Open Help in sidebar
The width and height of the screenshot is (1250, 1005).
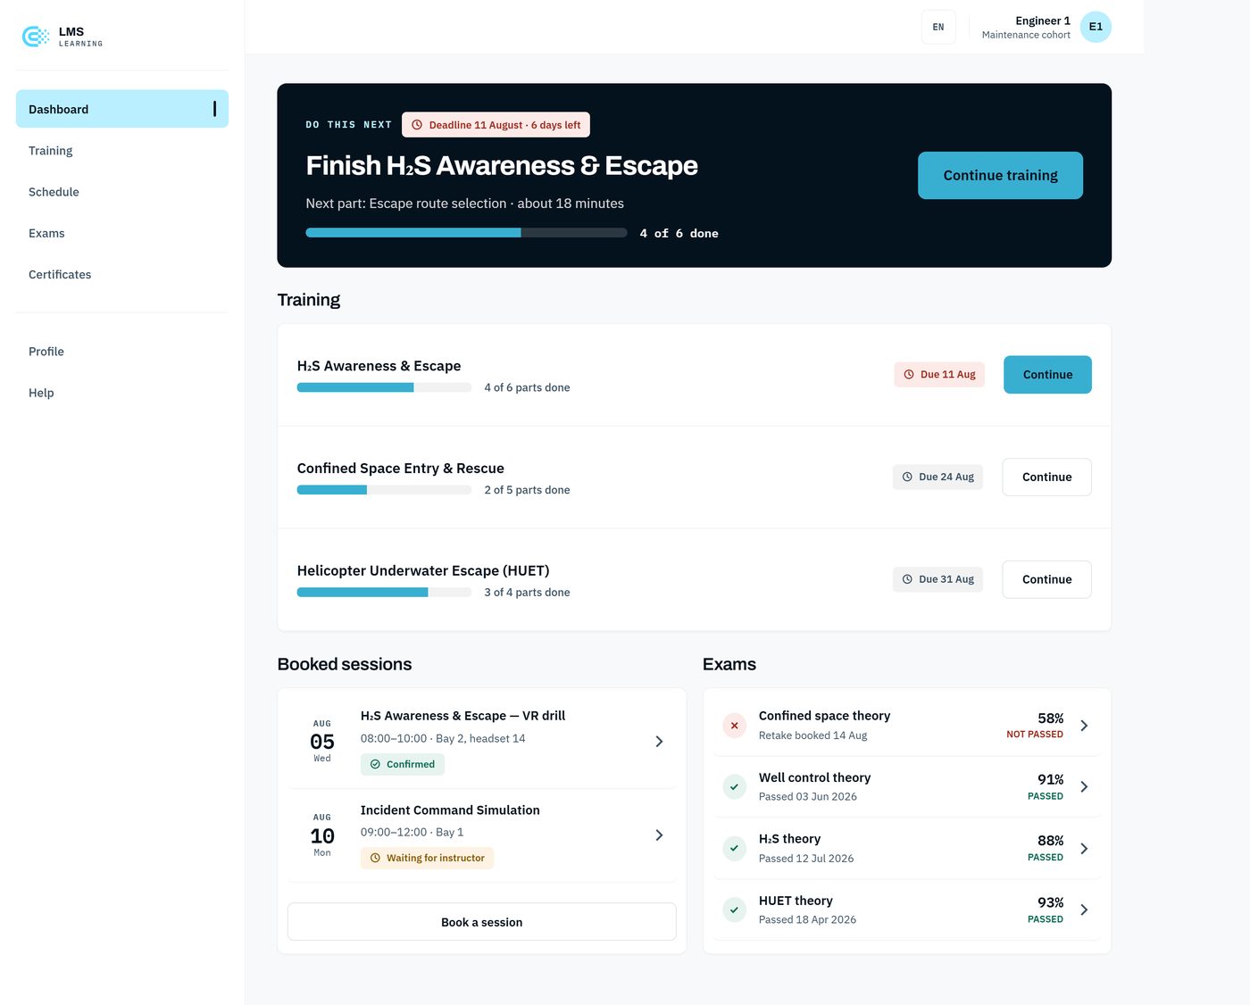(122, 393)
